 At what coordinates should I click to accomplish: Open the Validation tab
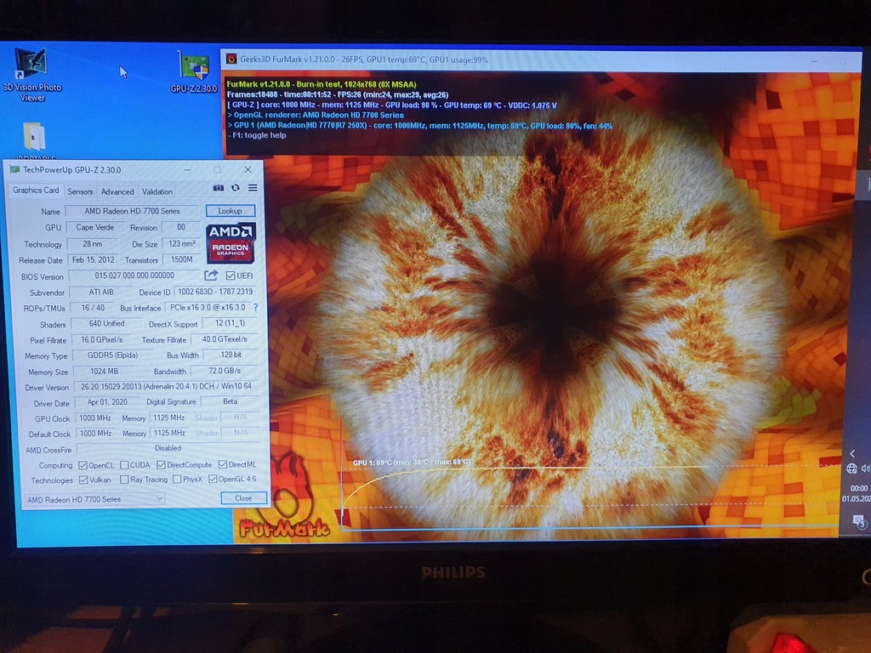[x=157, y=191]
